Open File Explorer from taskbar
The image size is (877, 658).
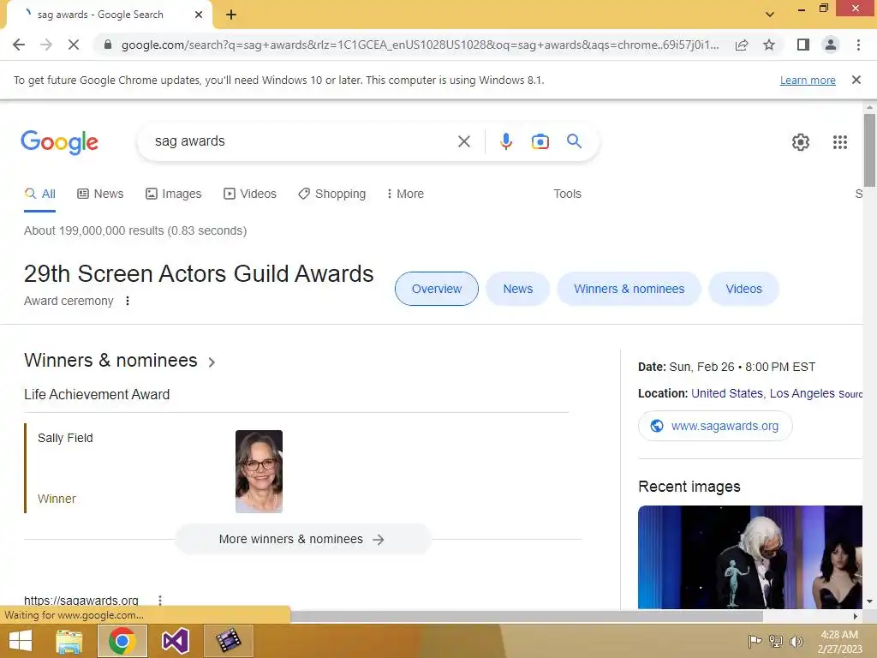click(69, 641)
